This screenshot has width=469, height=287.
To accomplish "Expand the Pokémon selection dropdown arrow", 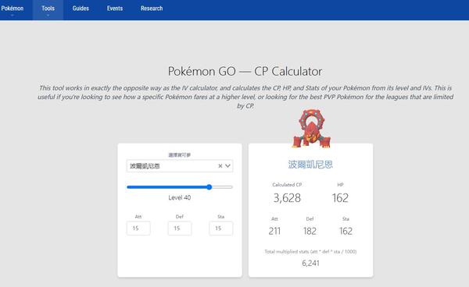I will point(228,166).
